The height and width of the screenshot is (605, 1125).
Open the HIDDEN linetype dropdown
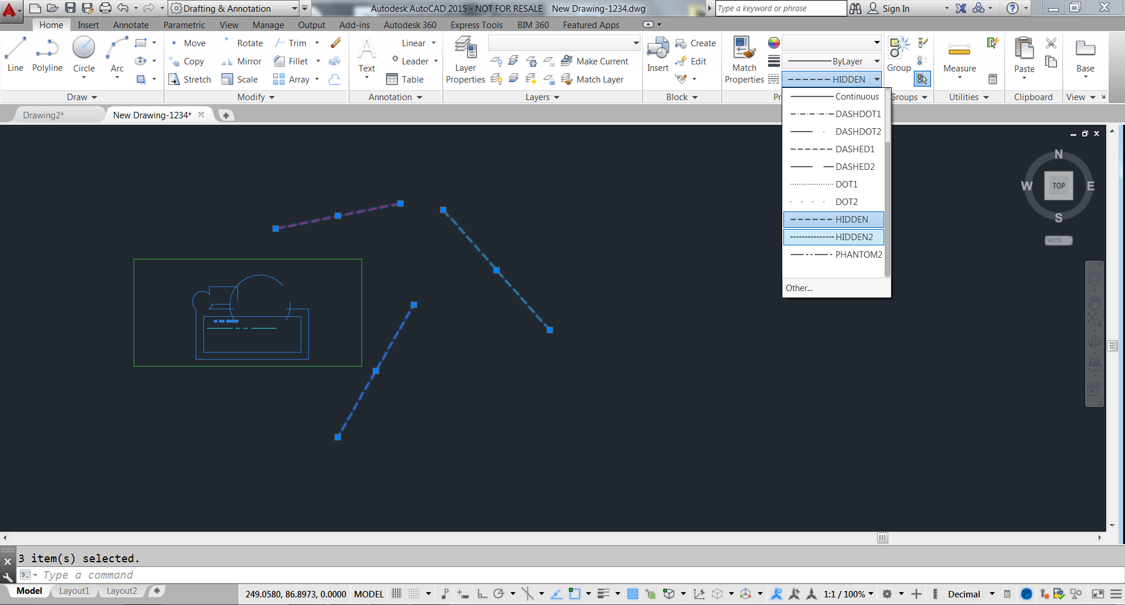(833, 79)
